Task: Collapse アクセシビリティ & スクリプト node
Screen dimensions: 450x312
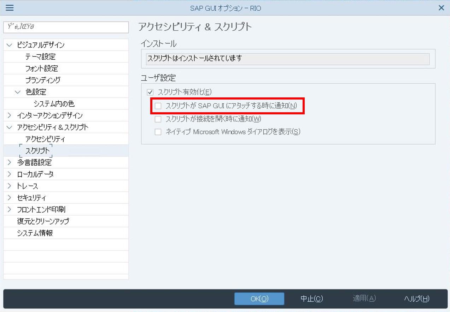Action: (x=10, y=127)
